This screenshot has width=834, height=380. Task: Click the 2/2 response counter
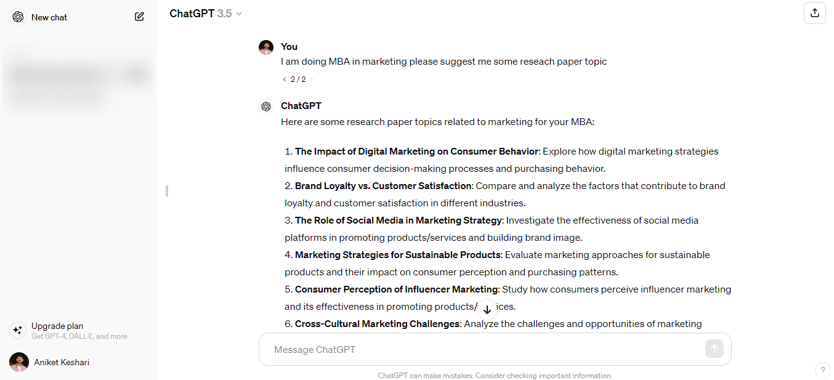297,79
